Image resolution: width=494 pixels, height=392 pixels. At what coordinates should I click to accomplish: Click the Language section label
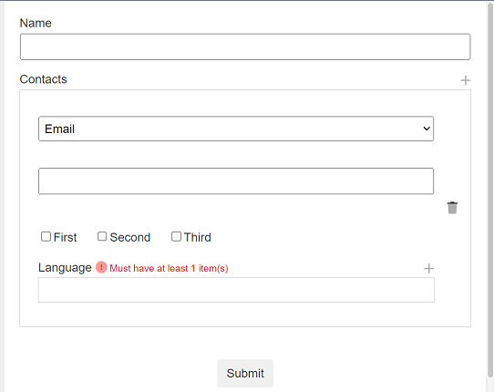pyautogui.click(x=65, y=267)
